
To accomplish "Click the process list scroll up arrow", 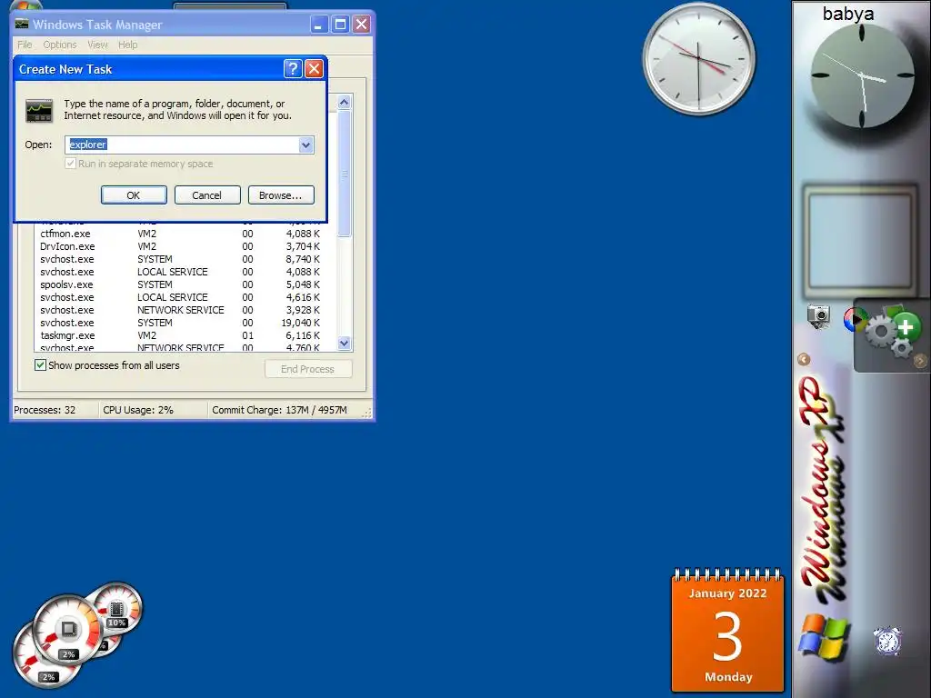I will tap(345, 102).
